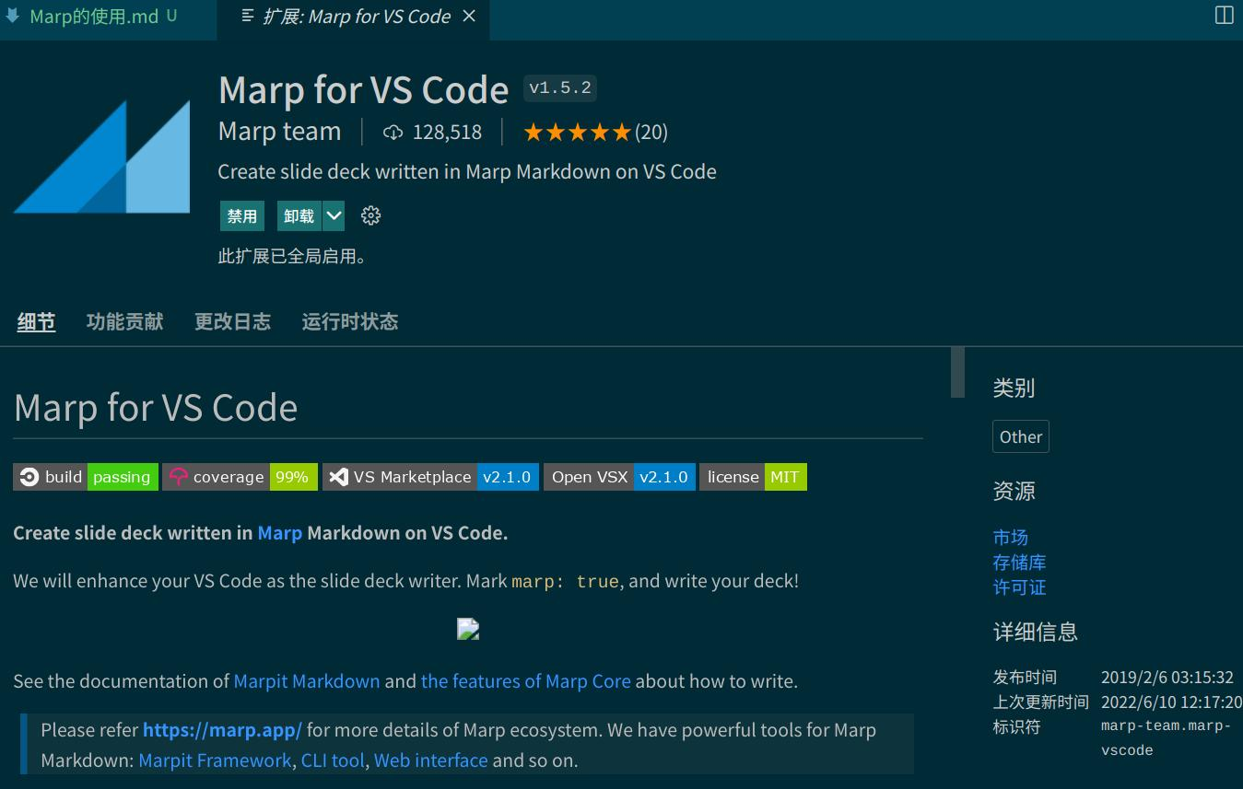This screenshot has width=1243, height=789.
Task: Click the Marp for VS Code readme heading
Action: click(156, 408)
